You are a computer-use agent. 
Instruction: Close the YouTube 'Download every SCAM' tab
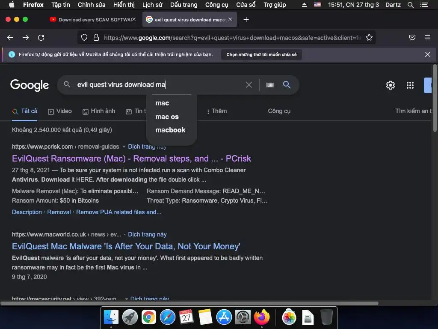coord(134,19)
